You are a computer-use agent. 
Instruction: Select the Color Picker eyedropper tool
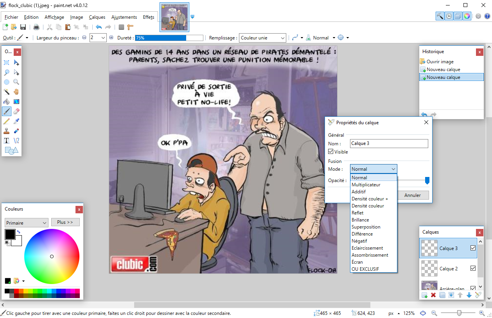point(16,121)
